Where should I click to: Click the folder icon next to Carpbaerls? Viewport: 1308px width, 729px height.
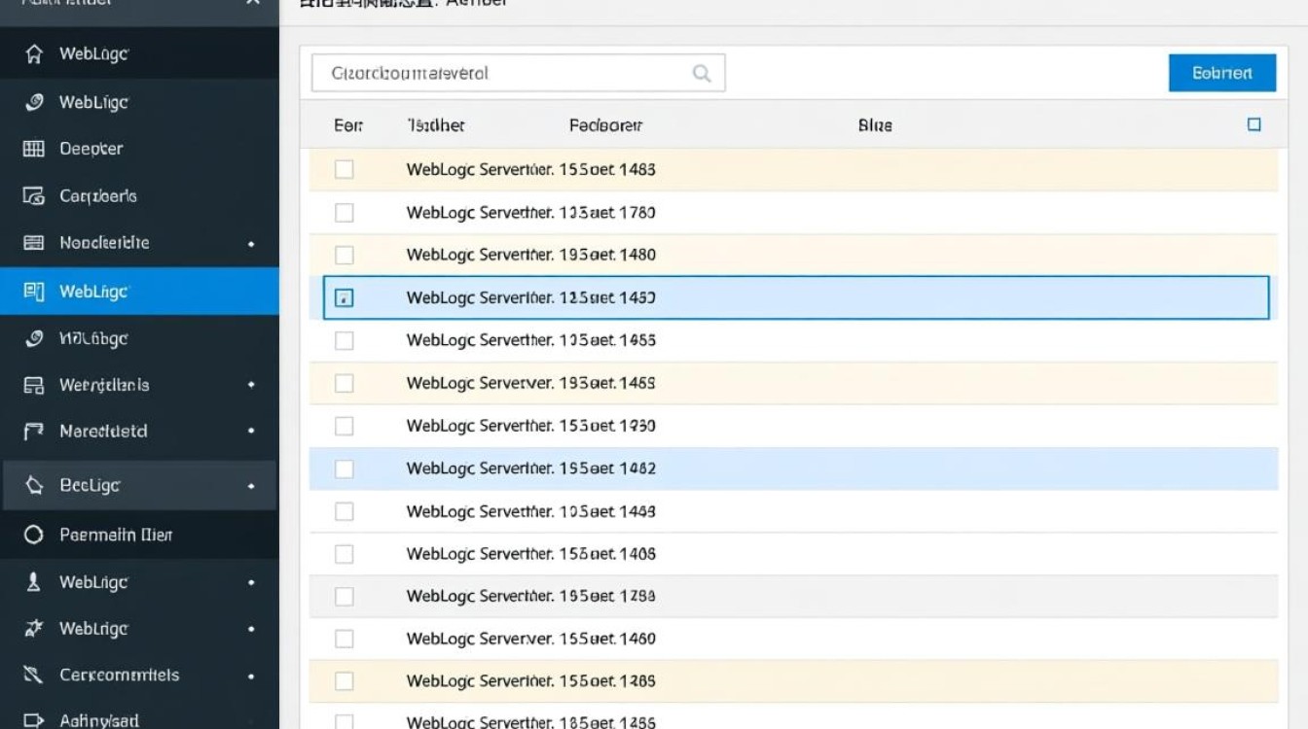tap(34, 196)
